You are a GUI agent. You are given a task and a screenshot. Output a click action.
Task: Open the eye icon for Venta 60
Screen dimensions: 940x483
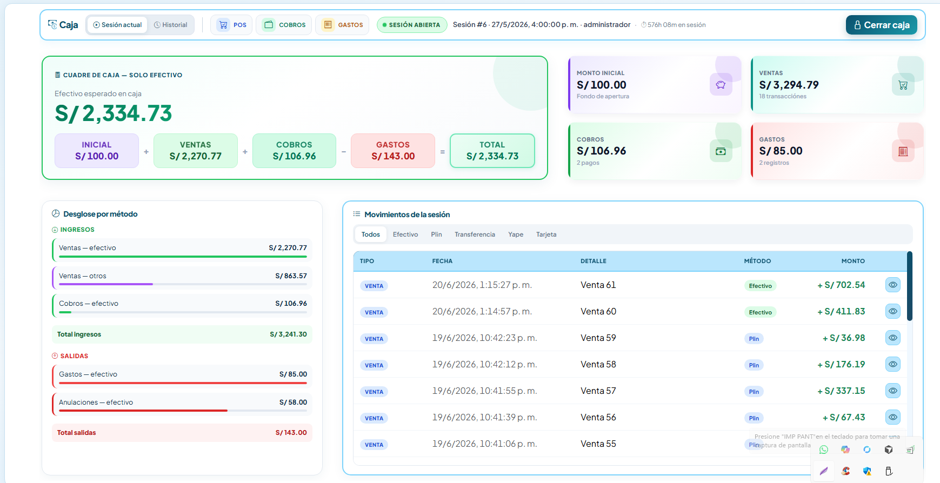click(893, 311)
